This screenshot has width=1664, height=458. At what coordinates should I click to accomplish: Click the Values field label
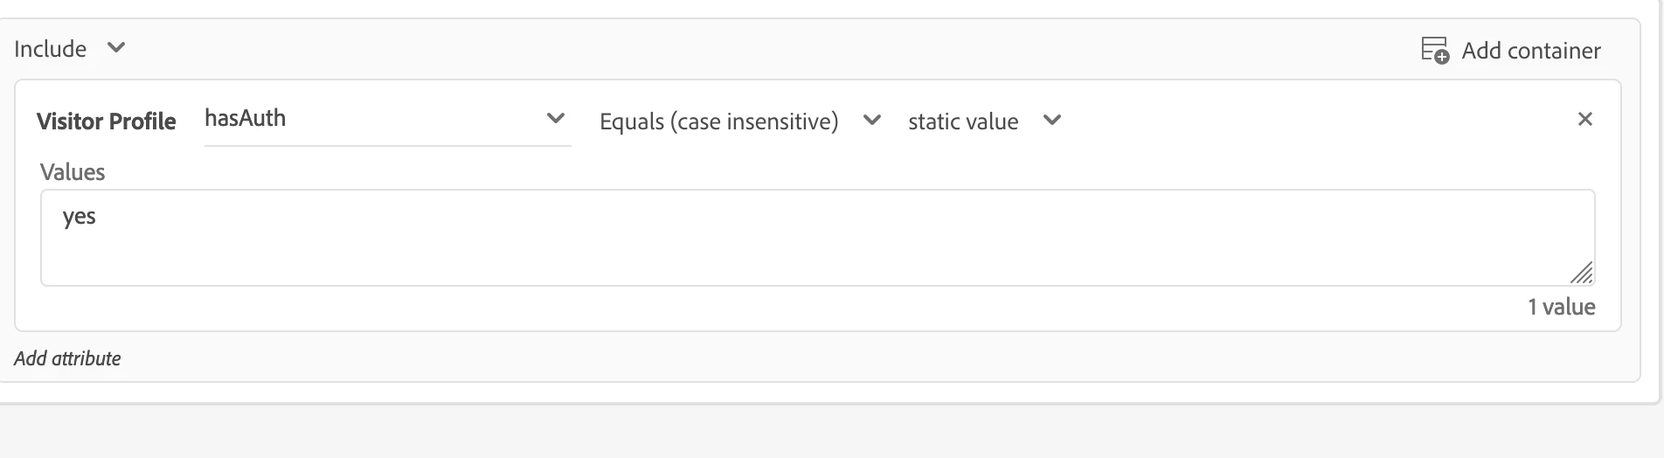(73, 172)
